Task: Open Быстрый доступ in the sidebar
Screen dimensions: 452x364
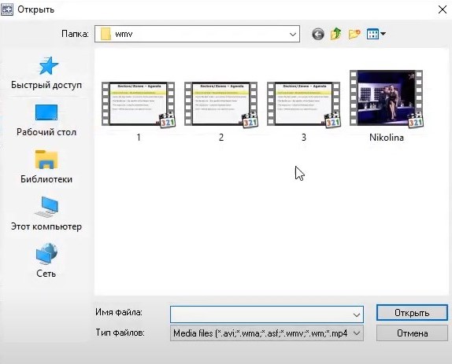Action: tap(46, 73)
